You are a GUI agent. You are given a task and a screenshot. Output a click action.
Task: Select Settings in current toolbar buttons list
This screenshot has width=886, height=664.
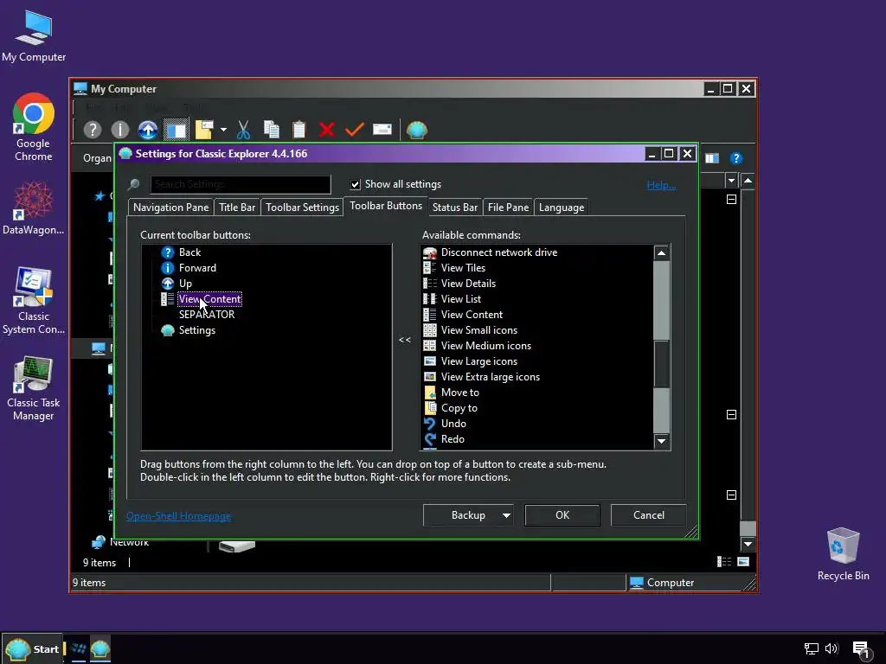pos(196,330)
